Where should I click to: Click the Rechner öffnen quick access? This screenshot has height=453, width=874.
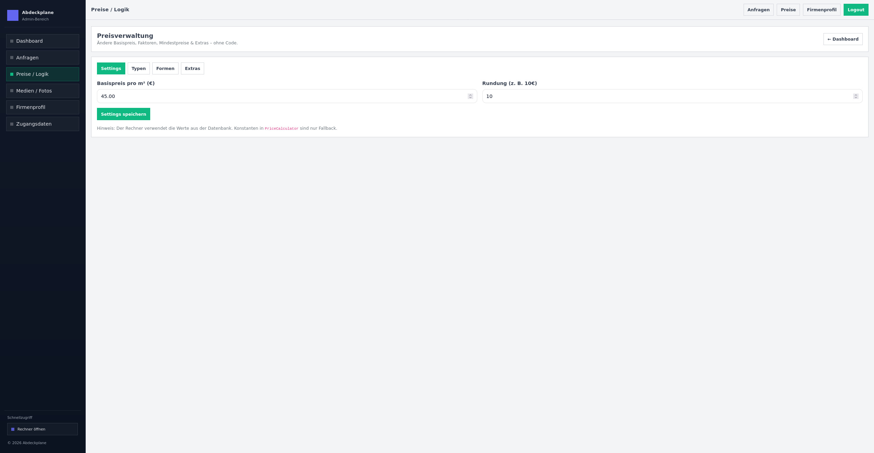tap(42, 429)
